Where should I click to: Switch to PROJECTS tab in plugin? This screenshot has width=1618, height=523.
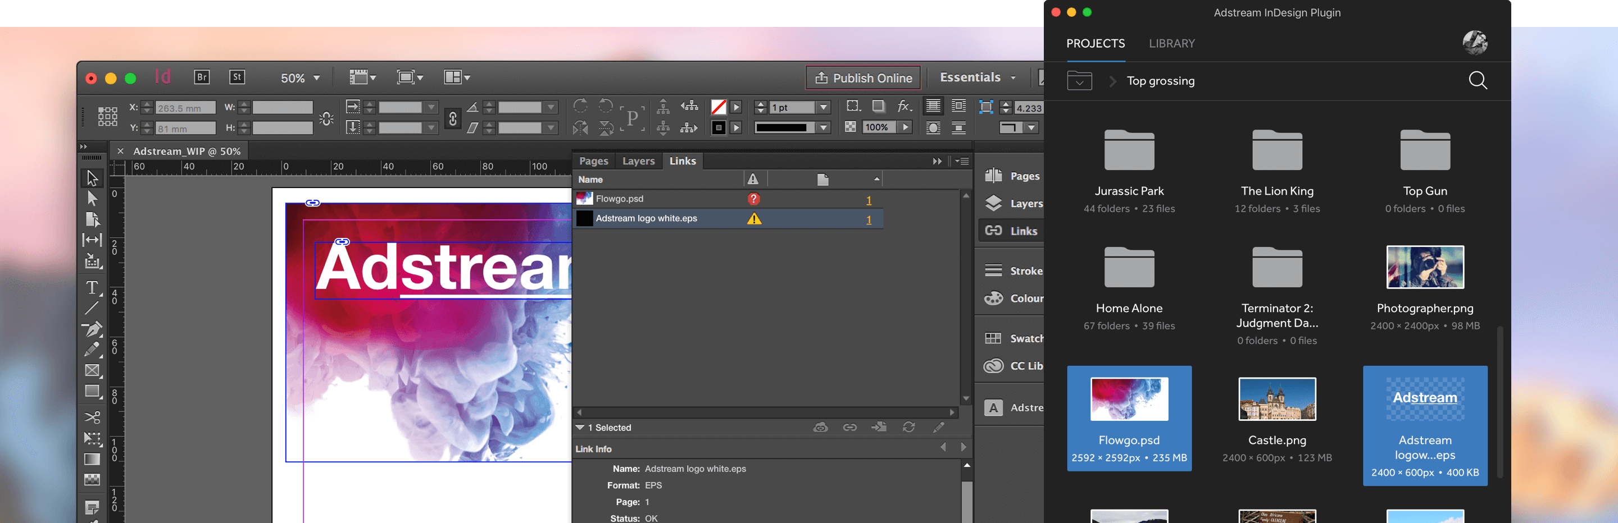[x=1096, y=43]
